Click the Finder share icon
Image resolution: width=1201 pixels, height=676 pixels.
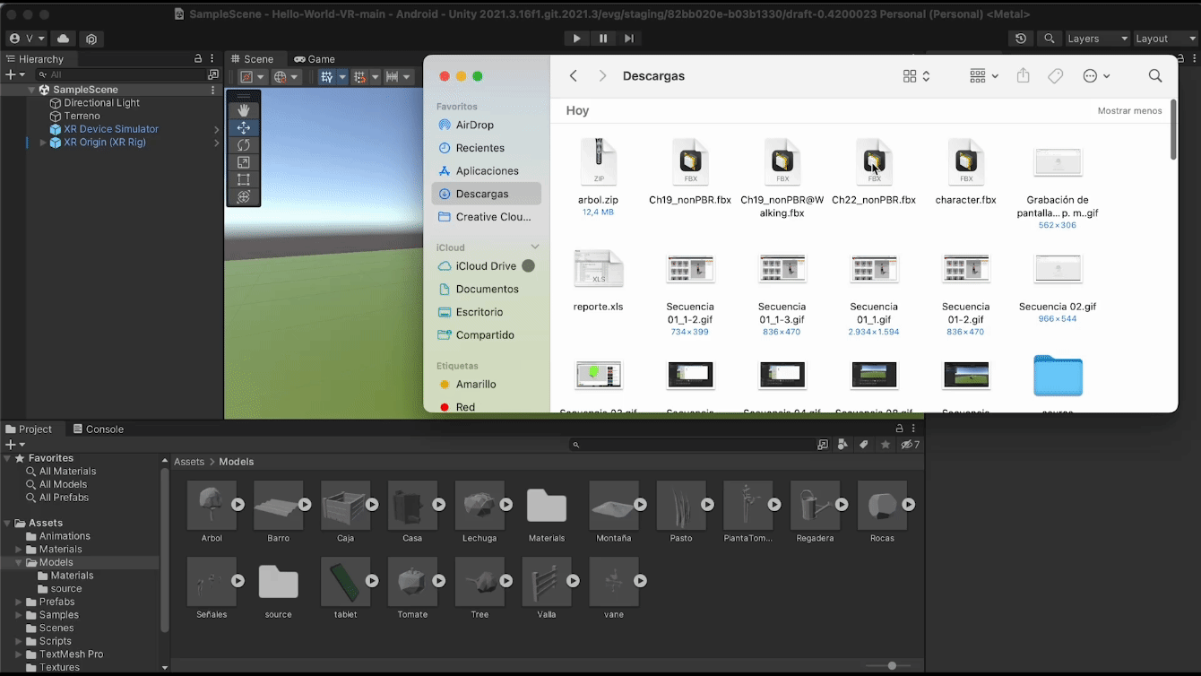coord(1023,76)
